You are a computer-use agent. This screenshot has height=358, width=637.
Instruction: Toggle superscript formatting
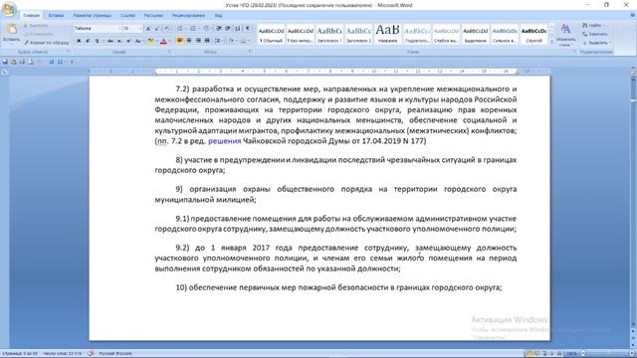128,41
